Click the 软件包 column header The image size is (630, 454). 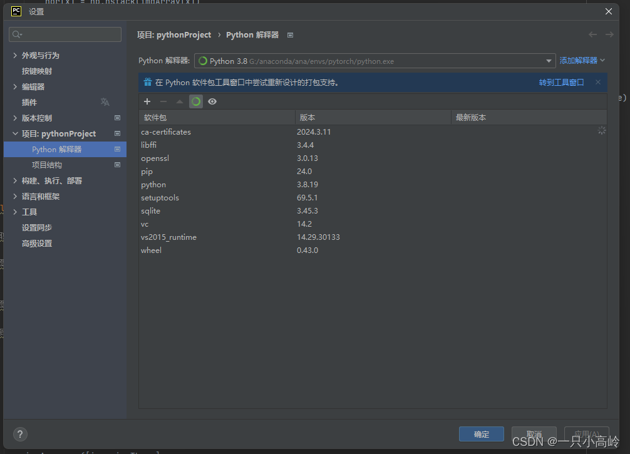(217, 117)
